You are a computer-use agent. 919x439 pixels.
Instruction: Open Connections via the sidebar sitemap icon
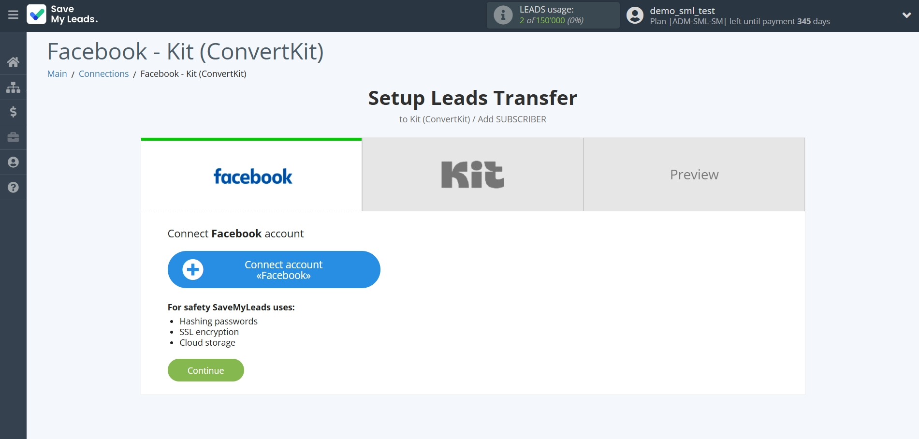tap(13, 87)
